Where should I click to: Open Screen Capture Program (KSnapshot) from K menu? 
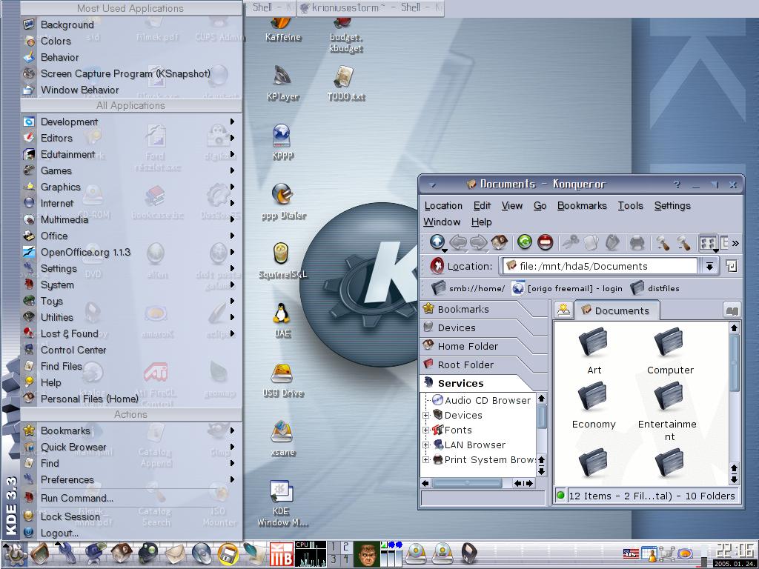coord(130,73)
